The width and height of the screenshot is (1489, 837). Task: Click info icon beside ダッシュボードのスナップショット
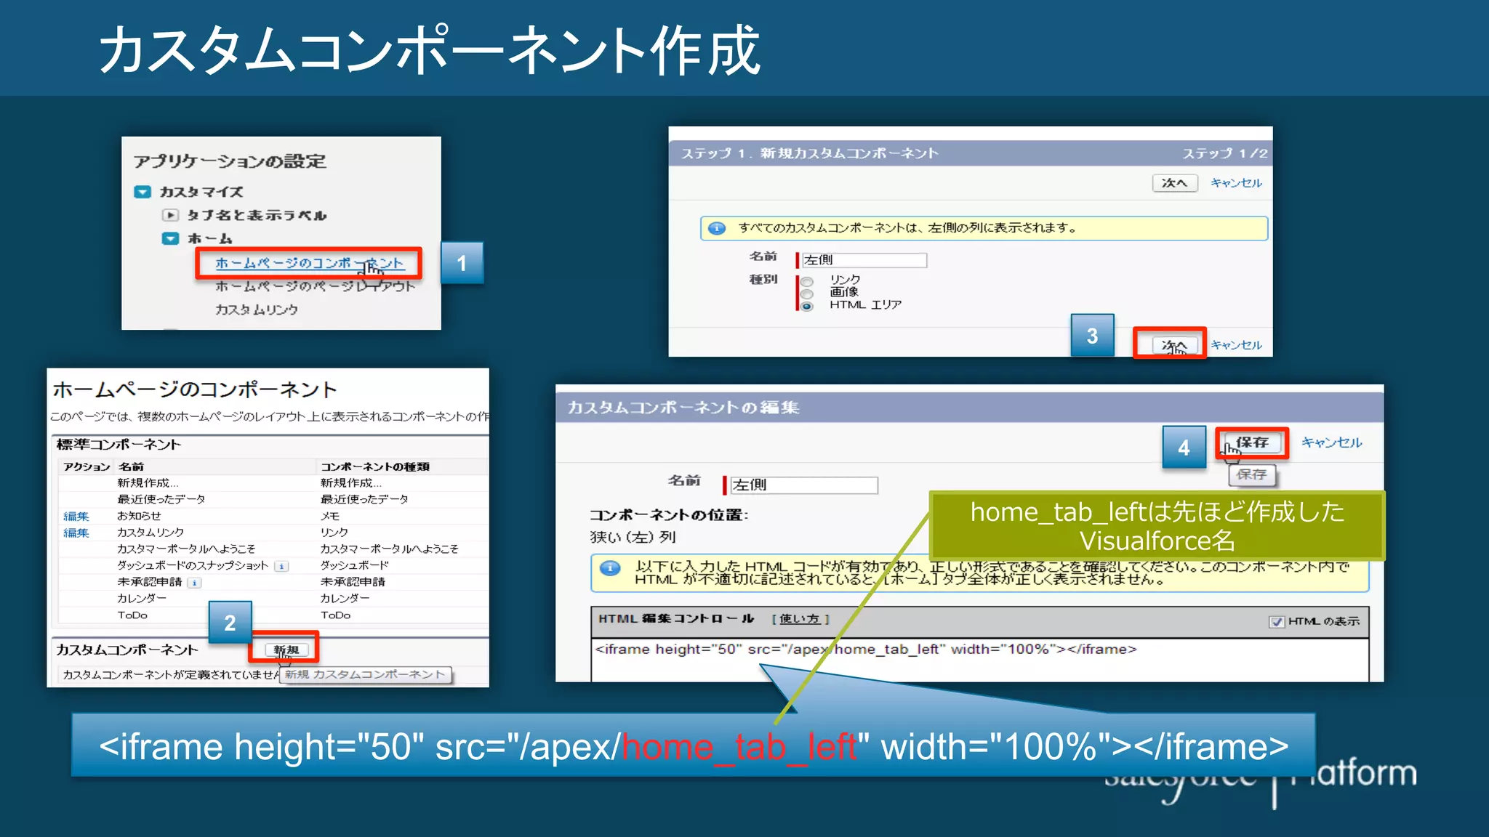click(x=281, y=566)
